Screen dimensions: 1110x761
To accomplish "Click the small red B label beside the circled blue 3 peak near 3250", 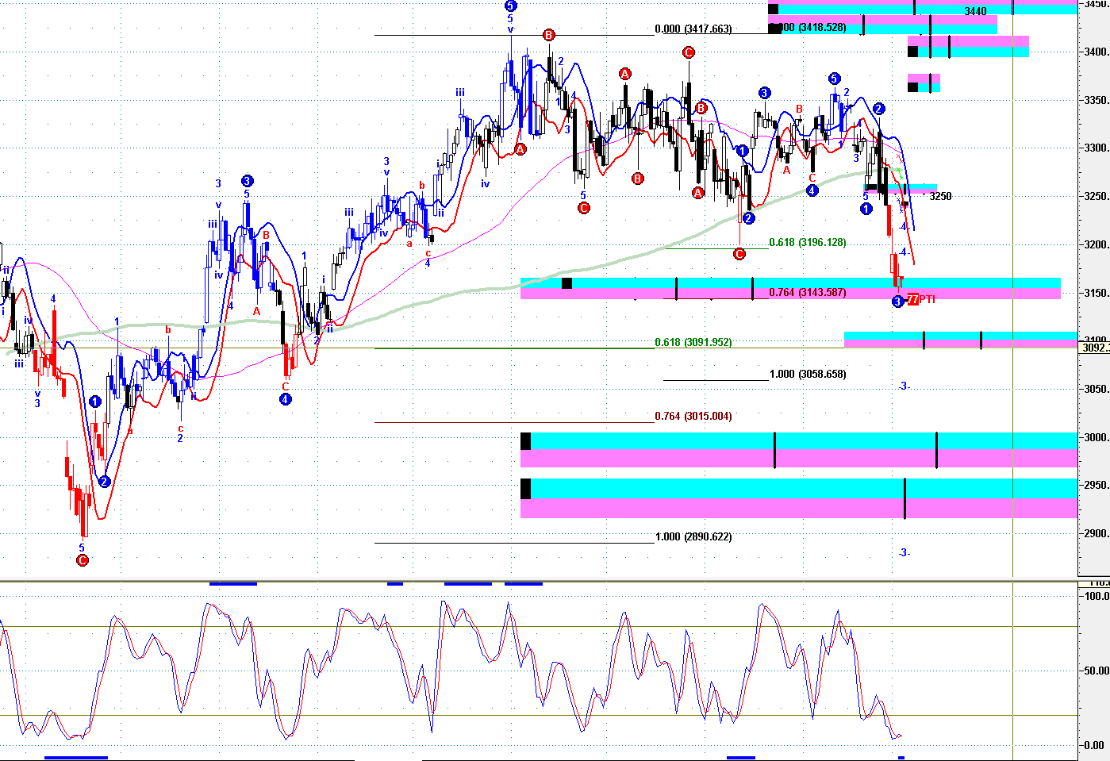I will point(266,235).
